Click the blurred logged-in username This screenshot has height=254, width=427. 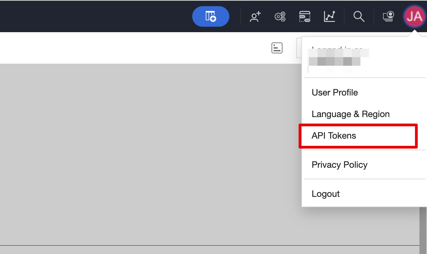point(335,61)
